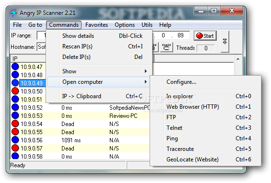Click the blue status icon for 10.9.0.52
This screenshot has height=183, width=271.
(x=15, y=107)
